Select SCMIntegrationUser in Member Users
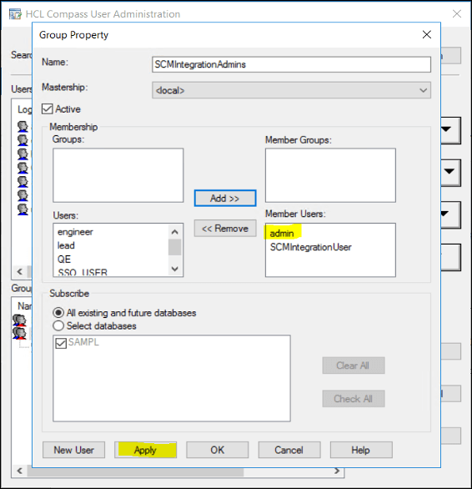Screen dimensions: 472x489 [310, 247]
